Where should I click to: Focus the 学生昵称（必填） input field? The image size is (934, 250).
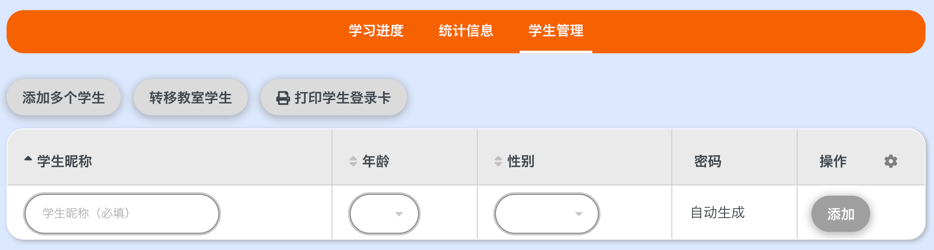click(122, 214)
